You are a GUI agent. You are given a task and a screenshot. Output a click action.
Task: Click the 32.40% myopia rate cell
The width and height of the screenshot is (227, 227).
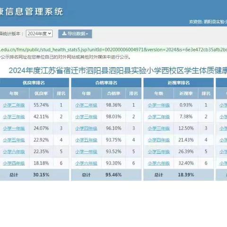(x=186, y=163)
